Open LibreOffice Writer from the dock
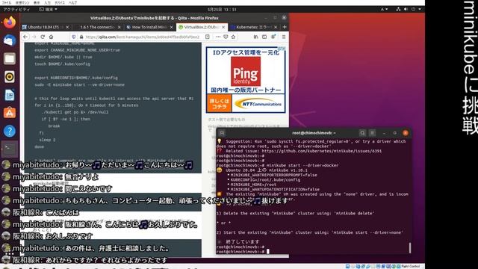The height and width of the screenshot is (269, 478). coord(10,95)
